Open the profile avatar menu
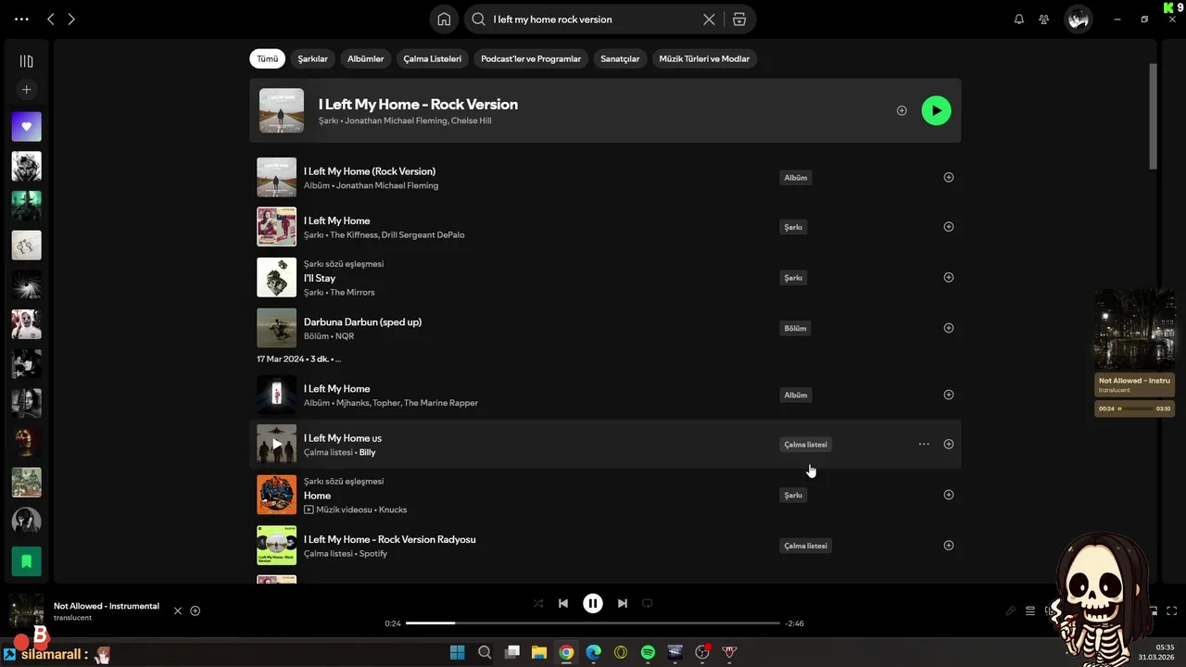This screenshot has width=1186, height=667. (x=1078, y=19)
